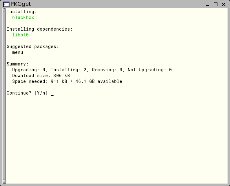
Task: Click the vertical scrollbar track
Action: pos(4,96)
